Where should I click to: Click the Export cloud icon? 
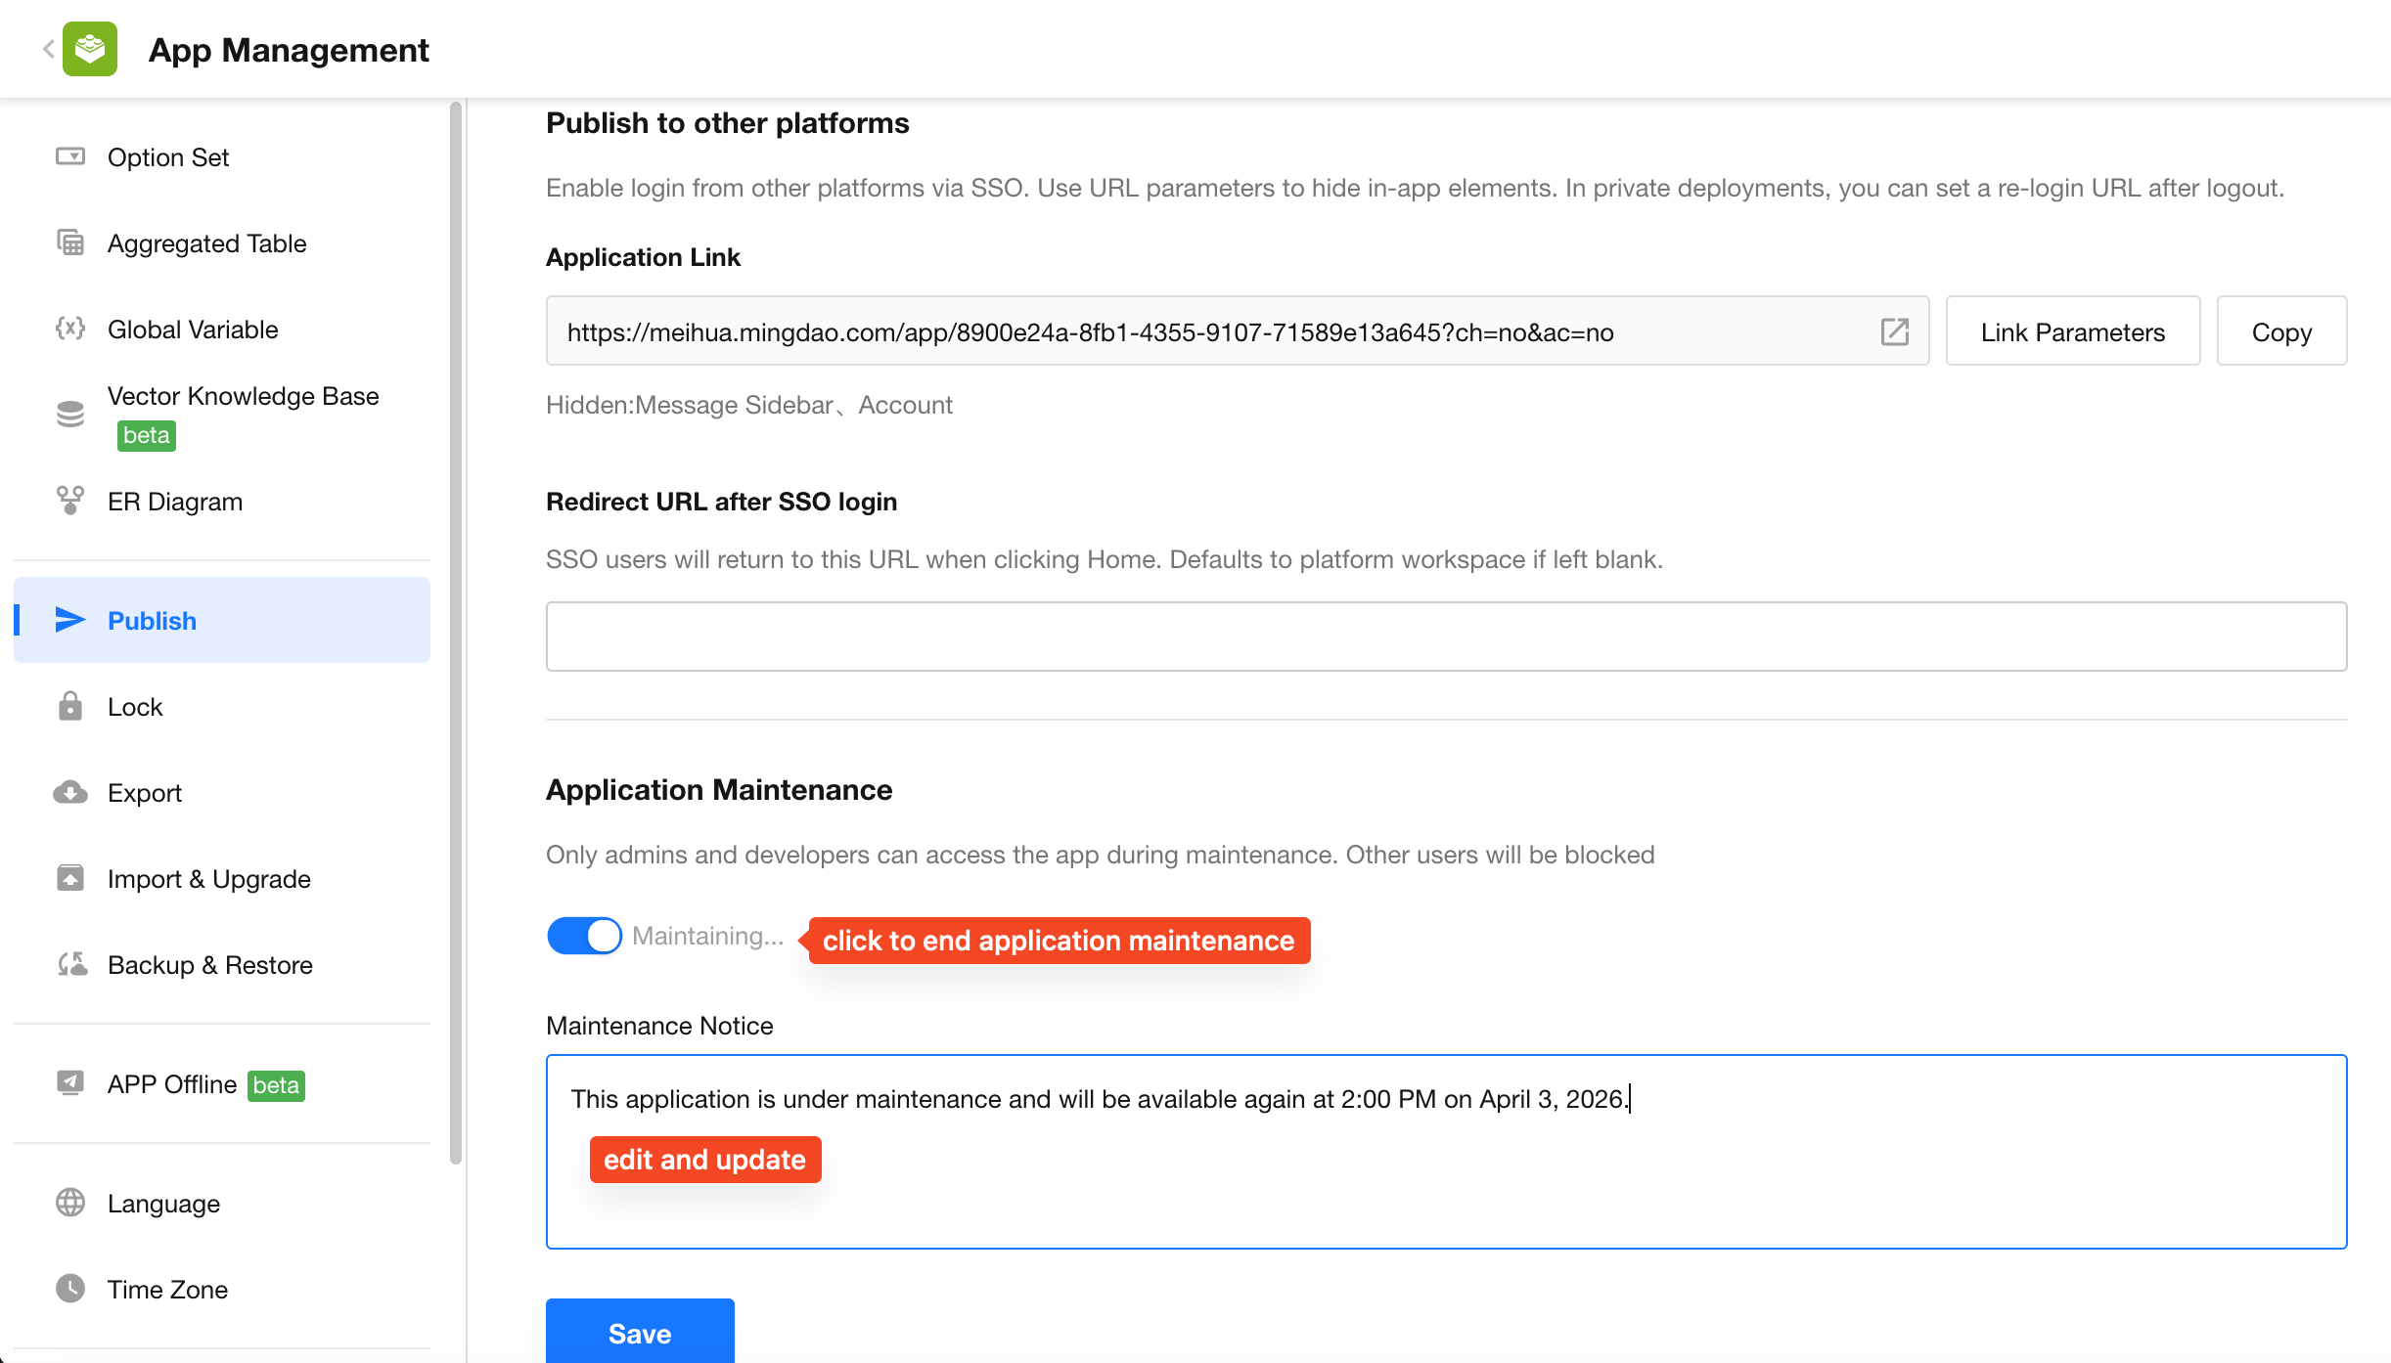(x=70, y=792)
